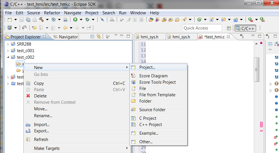The width and height of the screenshot is (279, 153).
Task: Minimize the Project Explorer view
Action: pyautogui.click(x=122, y=36)
